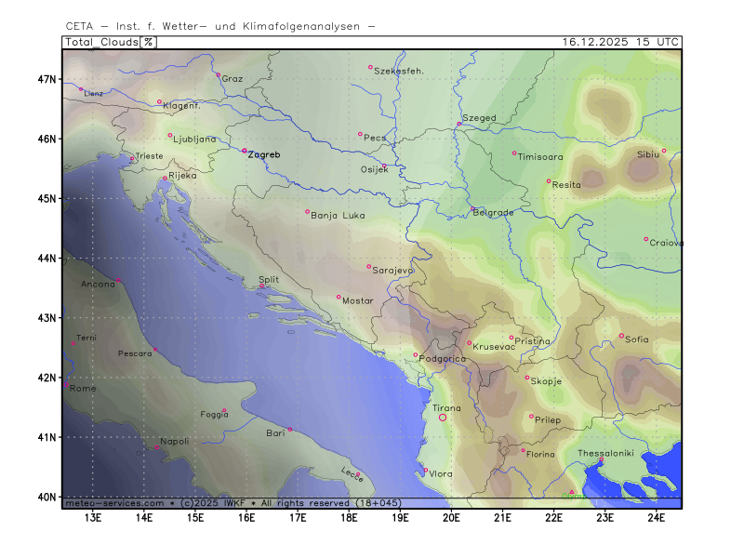Click the Sofia marker circle
Image resolution: width=744 pixels, height=558 pixels.
[621, 336]
